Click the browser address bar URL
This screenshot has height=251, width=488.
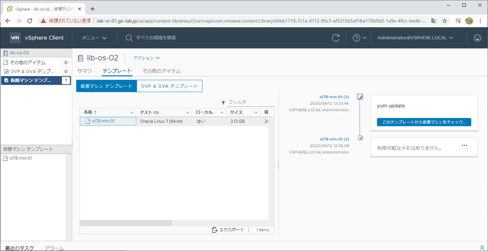(261, 21)
